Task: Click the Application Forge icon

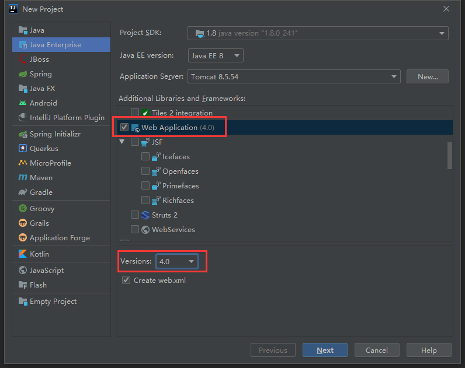Action: click(x=23, y=237)
